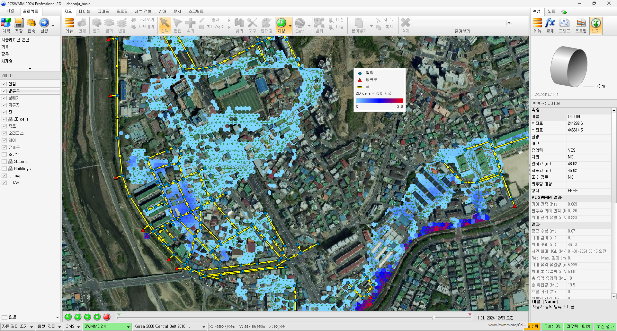Viewport: 617px width, 331px height.
Task: Enable the Buildings layer checkbox
Action: 4,169
